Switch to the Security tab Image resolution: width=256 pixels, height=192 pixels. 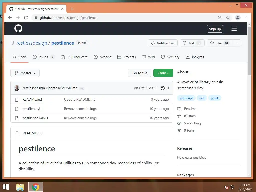(x=170, y=57)
